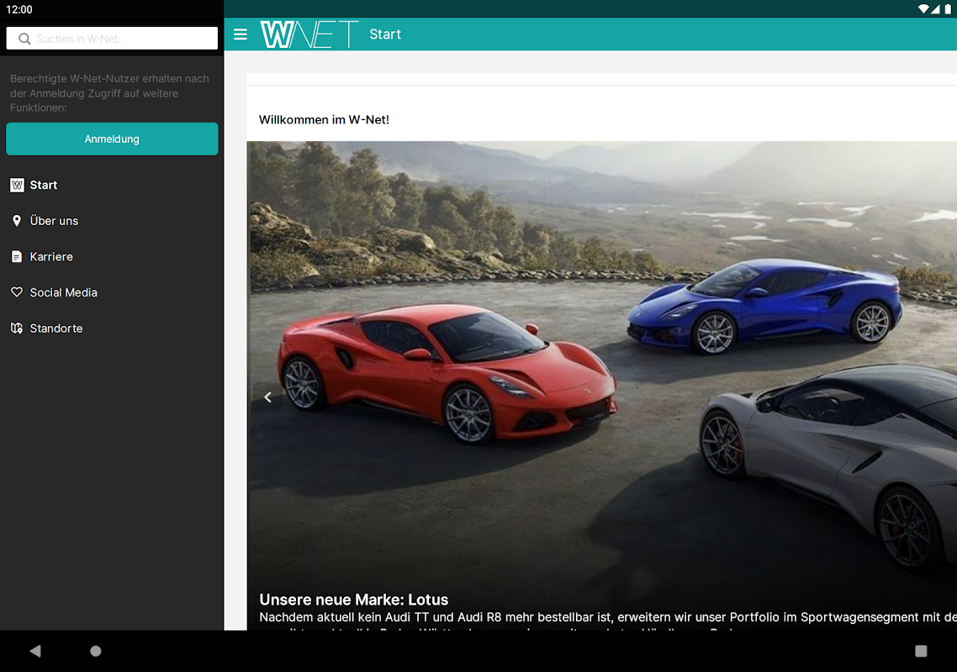Tap the Android home circle button

[x=95, y=651]
